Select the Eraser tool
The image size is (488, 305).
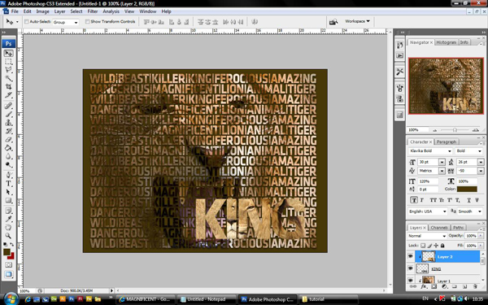click(x=8, y=139)
